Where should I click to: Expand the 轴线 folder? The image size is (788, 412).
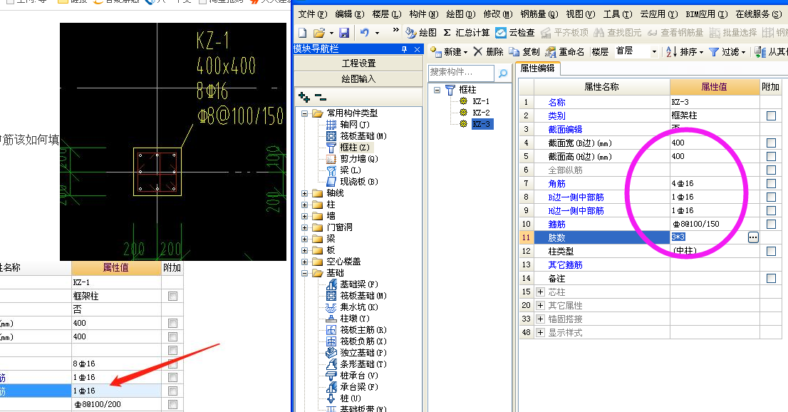304,193
